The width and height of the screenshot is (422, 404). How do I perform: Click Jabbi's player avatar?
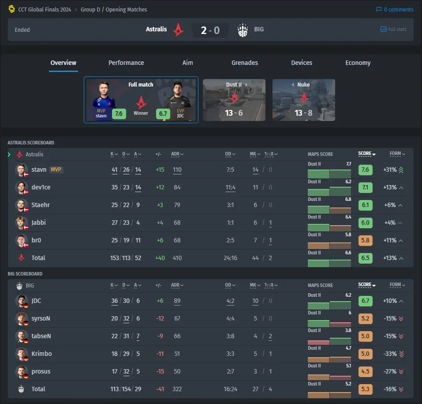click(x=21, y=223)
